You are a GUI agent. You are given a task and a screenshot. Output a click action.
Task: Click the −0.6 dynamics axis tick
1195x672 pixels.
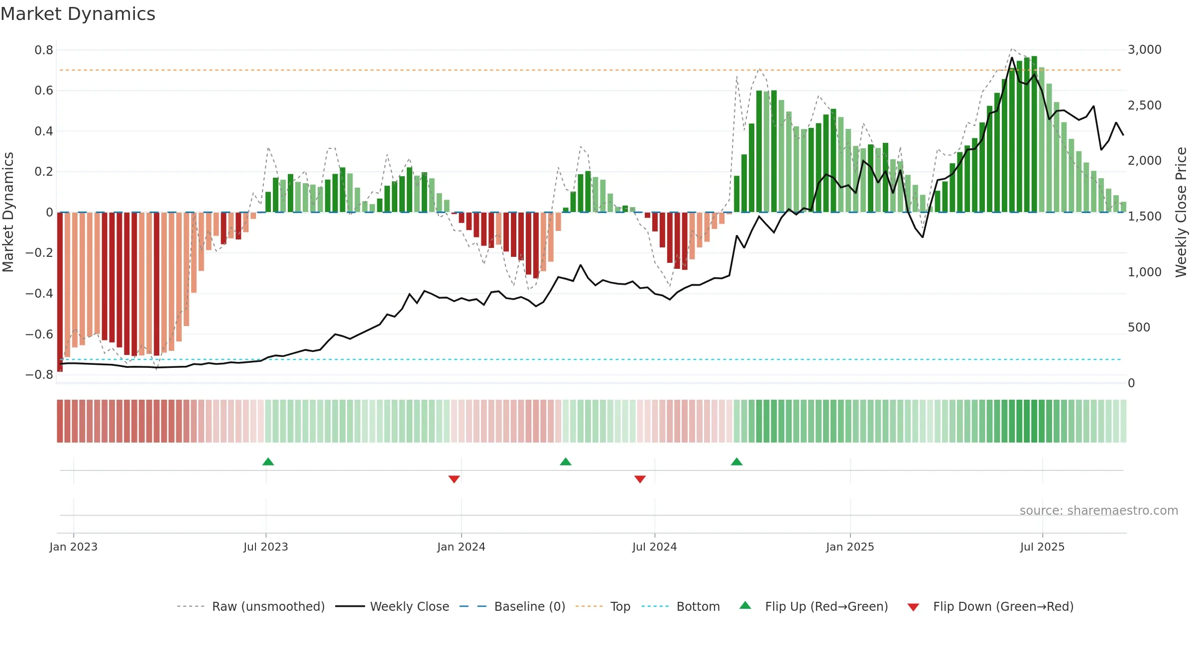(x=39, y=335)
